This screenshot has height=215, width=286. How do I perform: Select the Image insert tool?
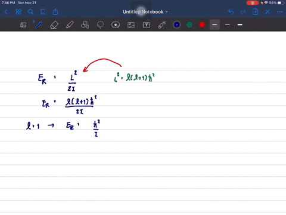point(131,25)
